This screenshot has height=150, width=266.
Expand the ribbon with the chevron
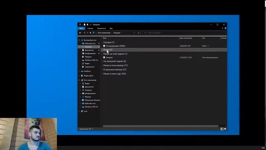click(222, 28)
